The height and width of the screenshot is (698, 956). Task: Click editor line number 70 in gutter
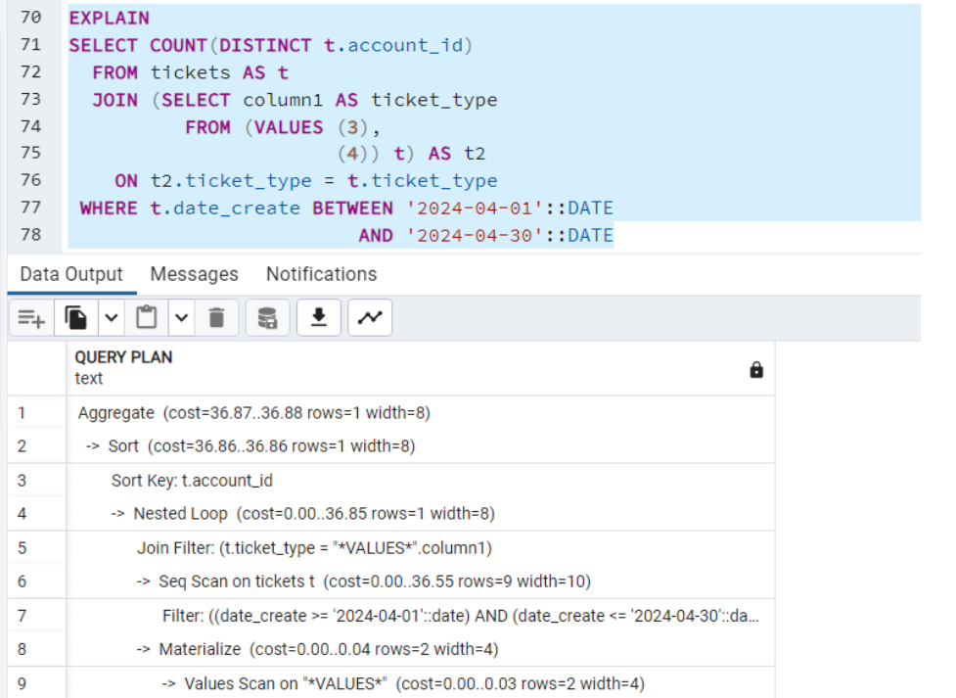click(31, 17)
